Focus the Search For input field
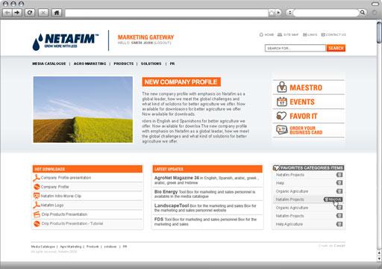The height and width of the screenshot is (269, 382). (295, 48)
